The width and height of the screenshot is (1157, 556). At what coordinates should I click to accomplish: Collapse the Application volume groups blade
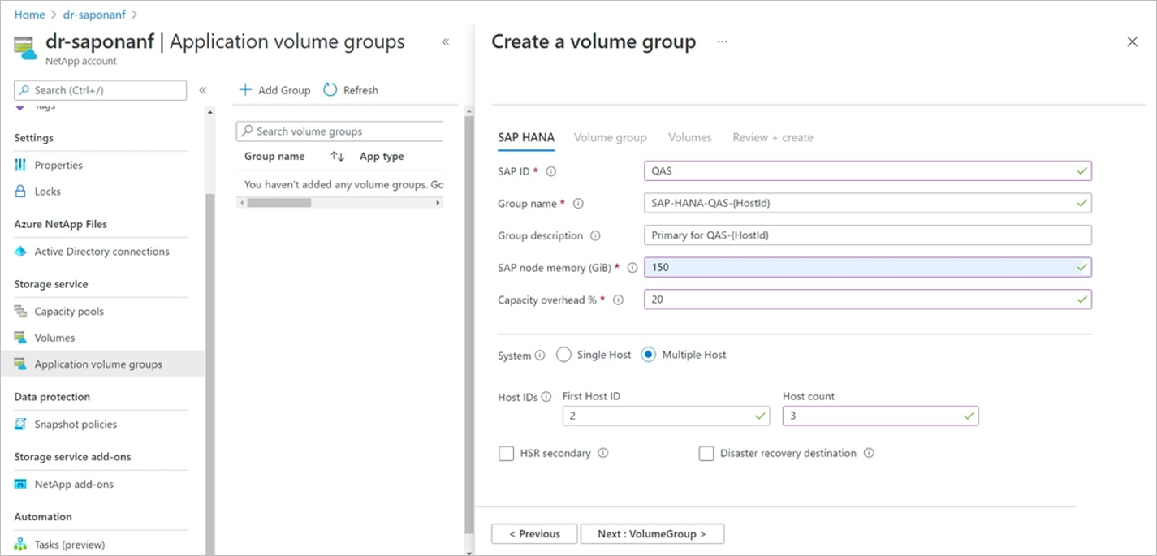tap(445, 42)
